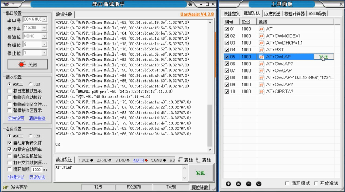Click 复位计数 button
This screenshot has width=345, height=192.
click(200, 187)
